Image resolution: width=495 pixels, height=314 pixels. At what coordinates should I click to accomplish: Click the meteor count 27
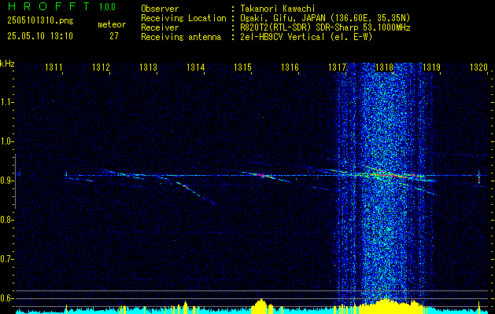[114, 36]
